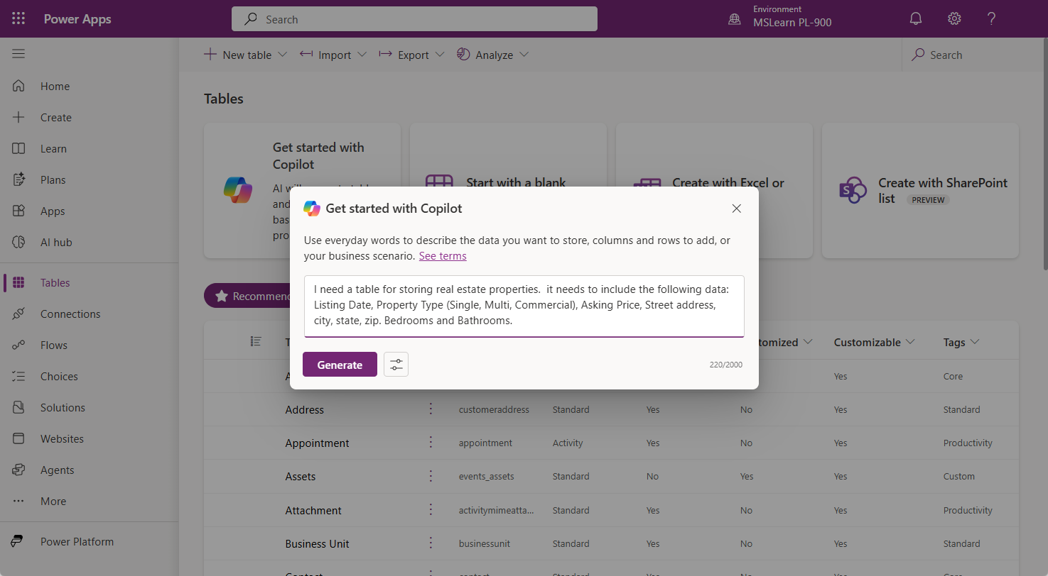Click the Choices list icon

pyautogui.click(x=18, y=376)
